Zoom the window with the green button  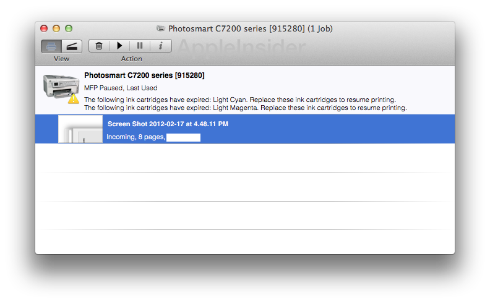pos(69,28)
